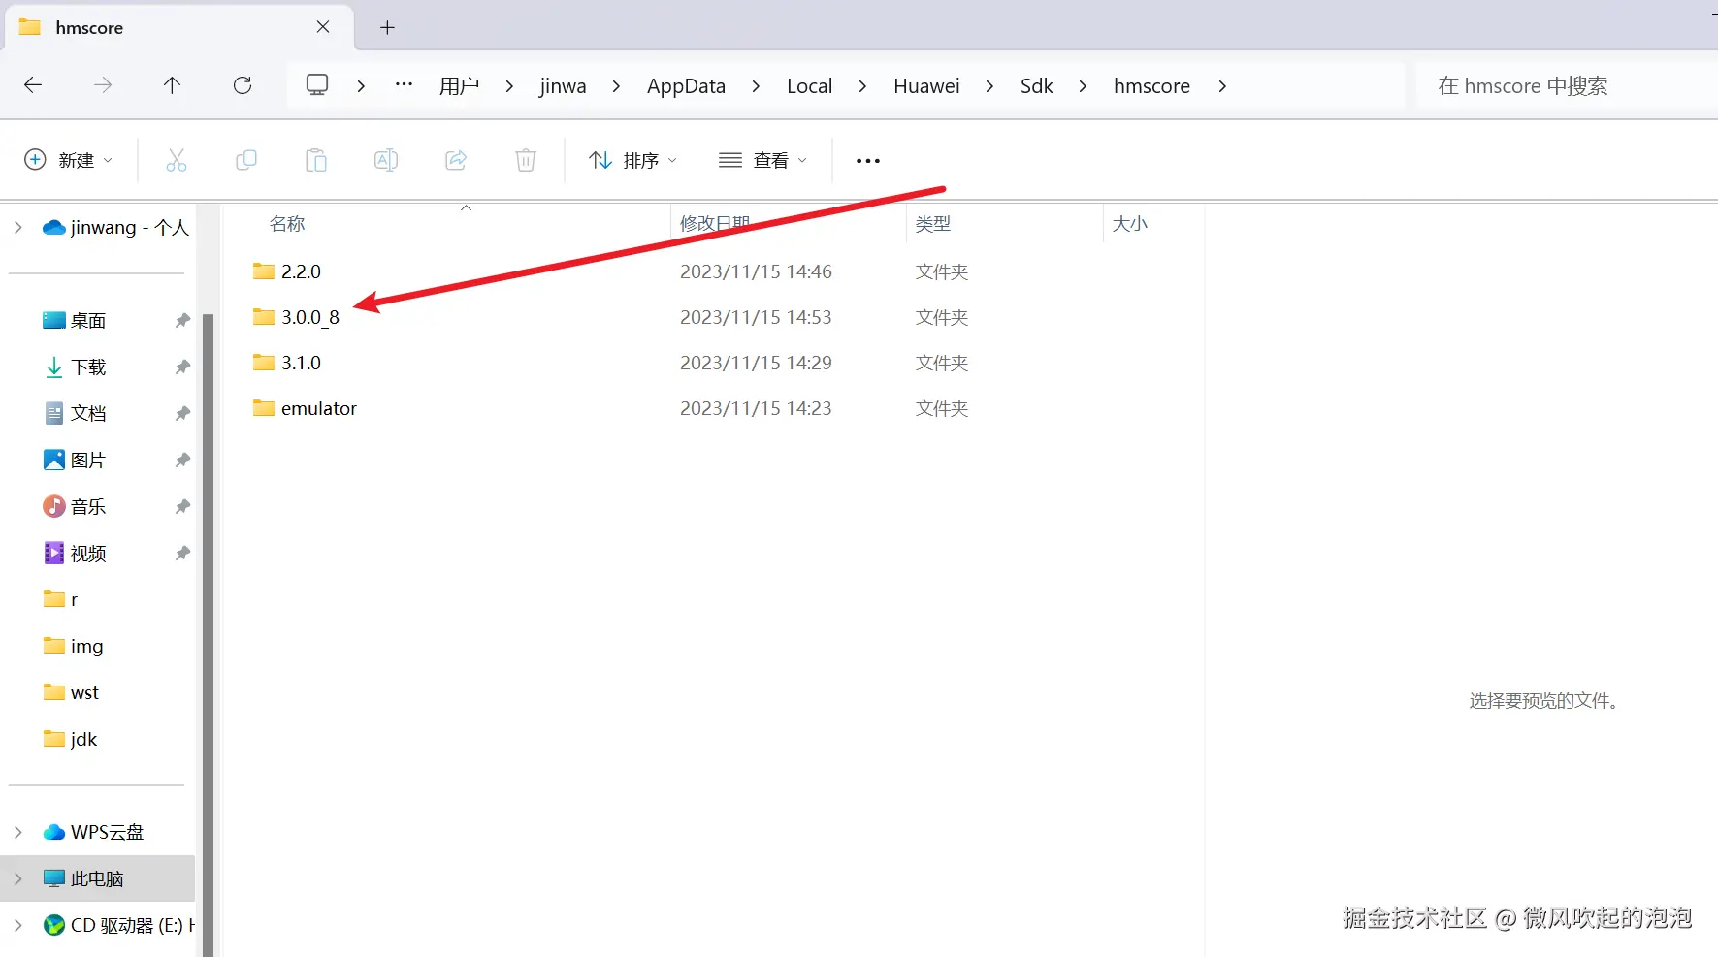Open 桌面 in the sidebar

[75, 320]
